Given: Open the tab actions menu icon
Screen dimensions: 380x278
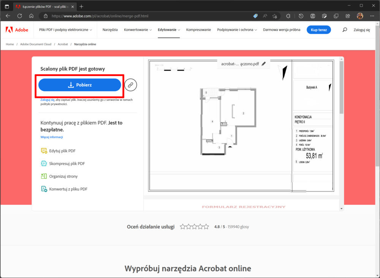Looking at the screenshot, I should tap(7, 6).
